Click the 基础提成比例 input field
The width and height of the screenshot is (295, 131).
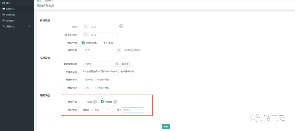click(x=98, y=64)
